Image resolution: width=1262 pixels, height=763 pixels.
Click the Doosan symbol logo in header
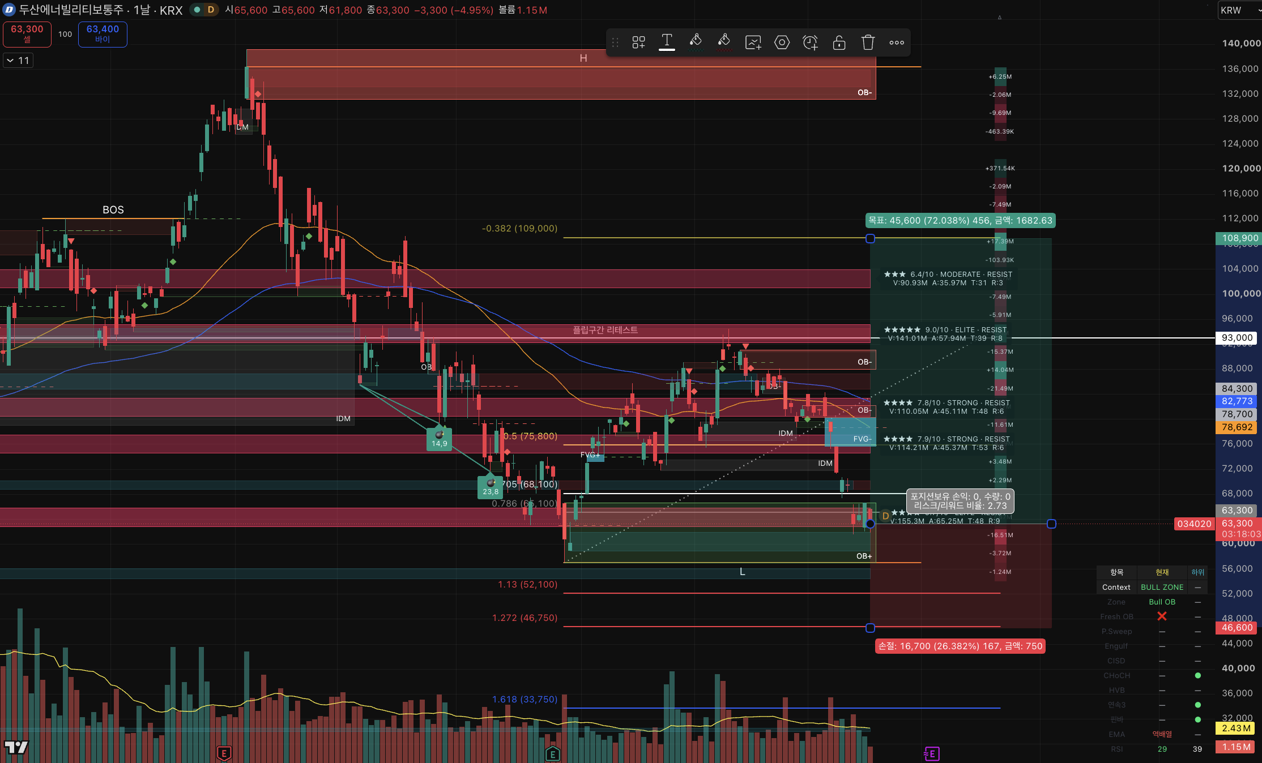(9, 10)
